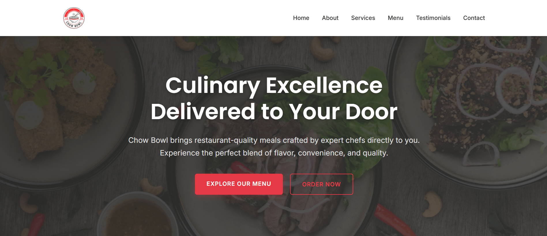Click the small red chili at bottom left

click(x=37, y=224)
